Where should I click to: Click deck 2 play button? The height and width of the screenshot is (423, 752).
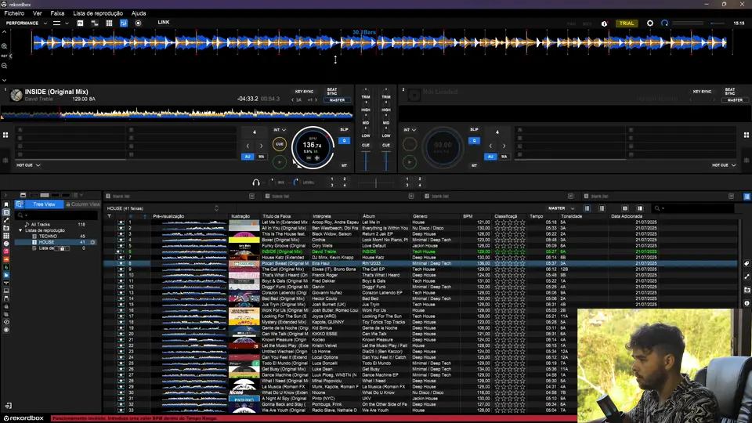click(x=410, y=162)
